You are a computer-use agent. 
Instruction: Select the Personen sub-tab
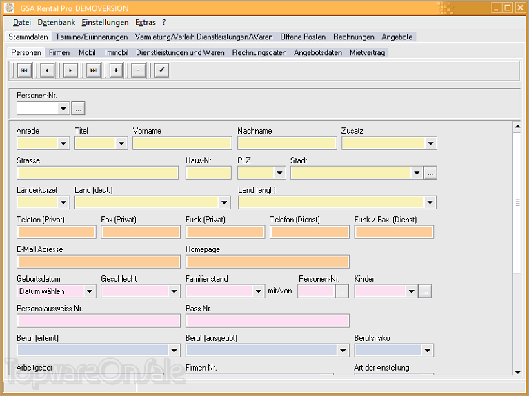tap(26, 52)
